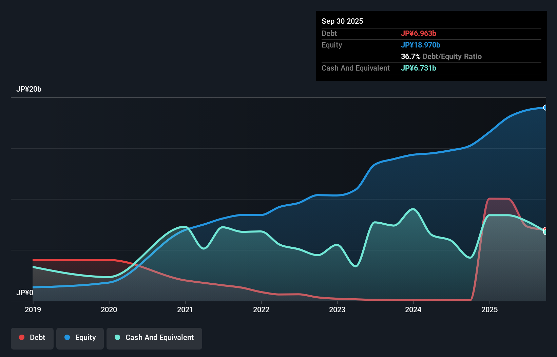The image size is (557, 357).
Task: Click the blue Equity value JP¥18.970b in tooltip
Action: pyautogui.click(x=421, y=45)
